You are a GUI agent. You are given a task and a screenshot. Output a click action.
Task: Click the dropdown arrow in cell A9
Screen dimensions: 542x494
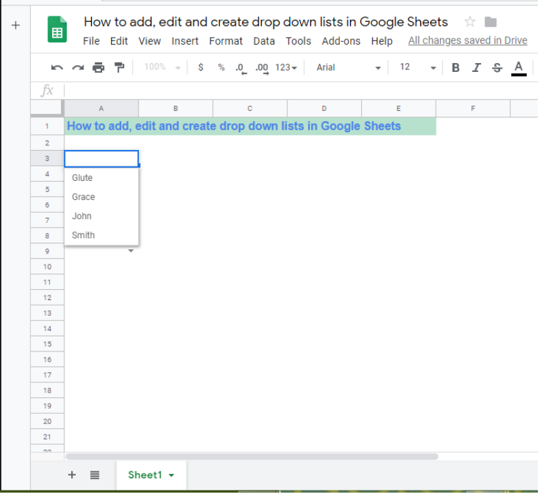pos(131,251)
